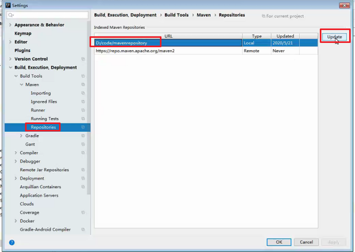Expand the Deployment node arrow
This screenshot has height=252, width=355.
coord(16,178)
